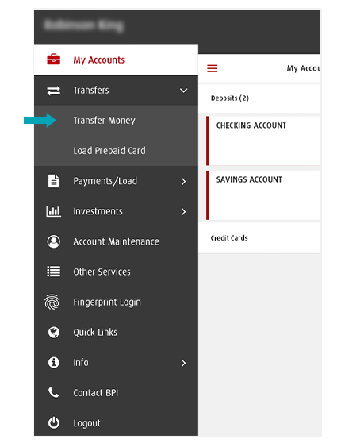341x447 pixels.
Task: Toggle the red hamburger menu icon
Action: pos(212,68)
